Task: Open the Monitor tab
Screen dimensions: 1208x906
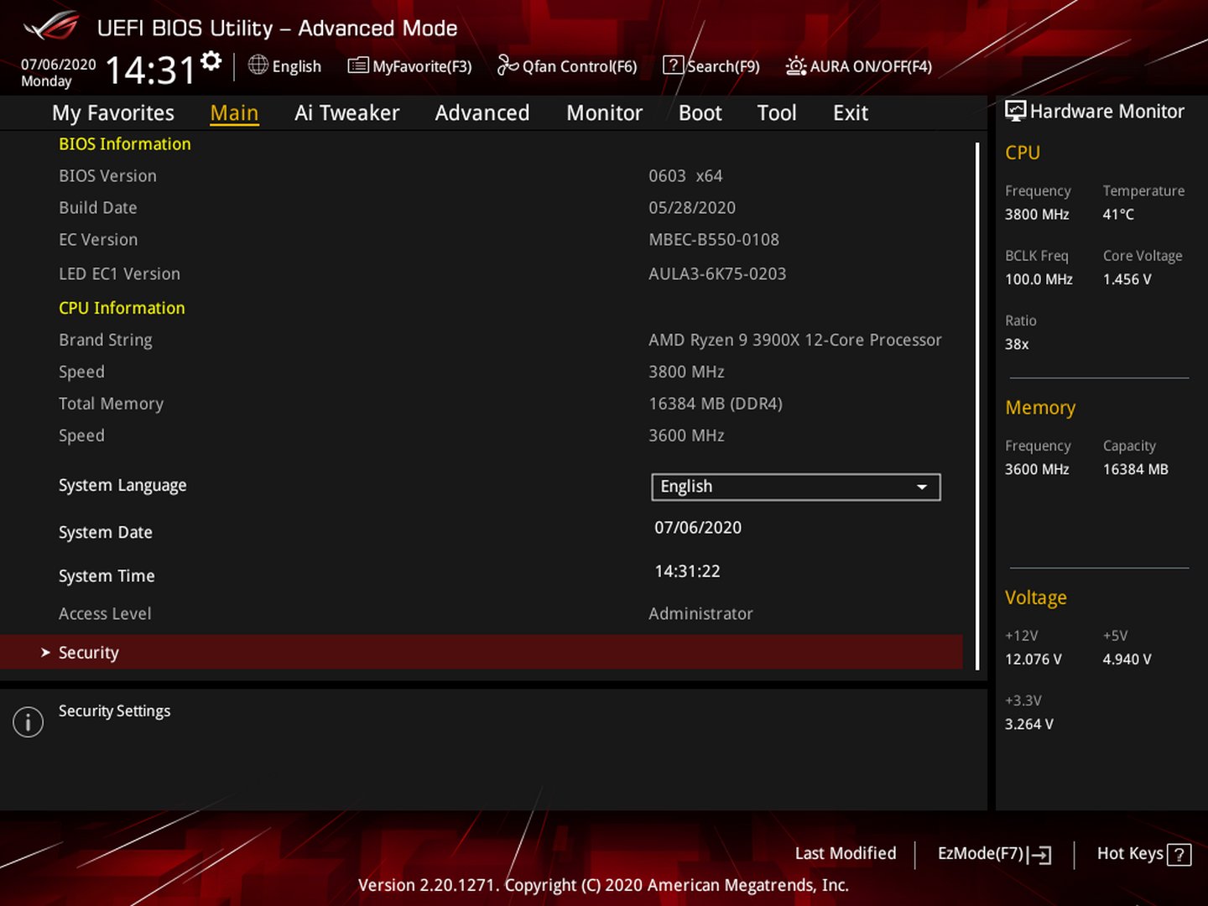Action: click(x=604, y=113)
